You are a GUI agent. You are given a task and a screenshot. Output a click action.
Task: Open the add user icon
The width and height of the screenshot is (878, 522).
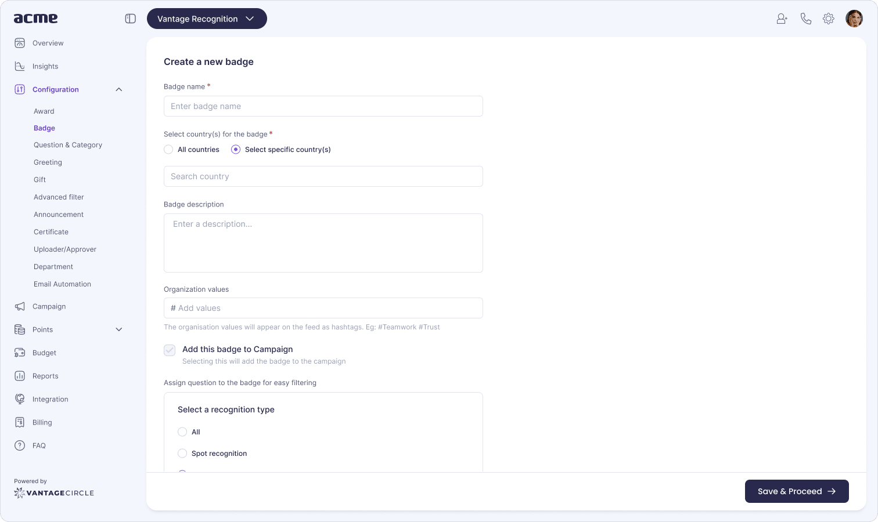tap(782, 19)
